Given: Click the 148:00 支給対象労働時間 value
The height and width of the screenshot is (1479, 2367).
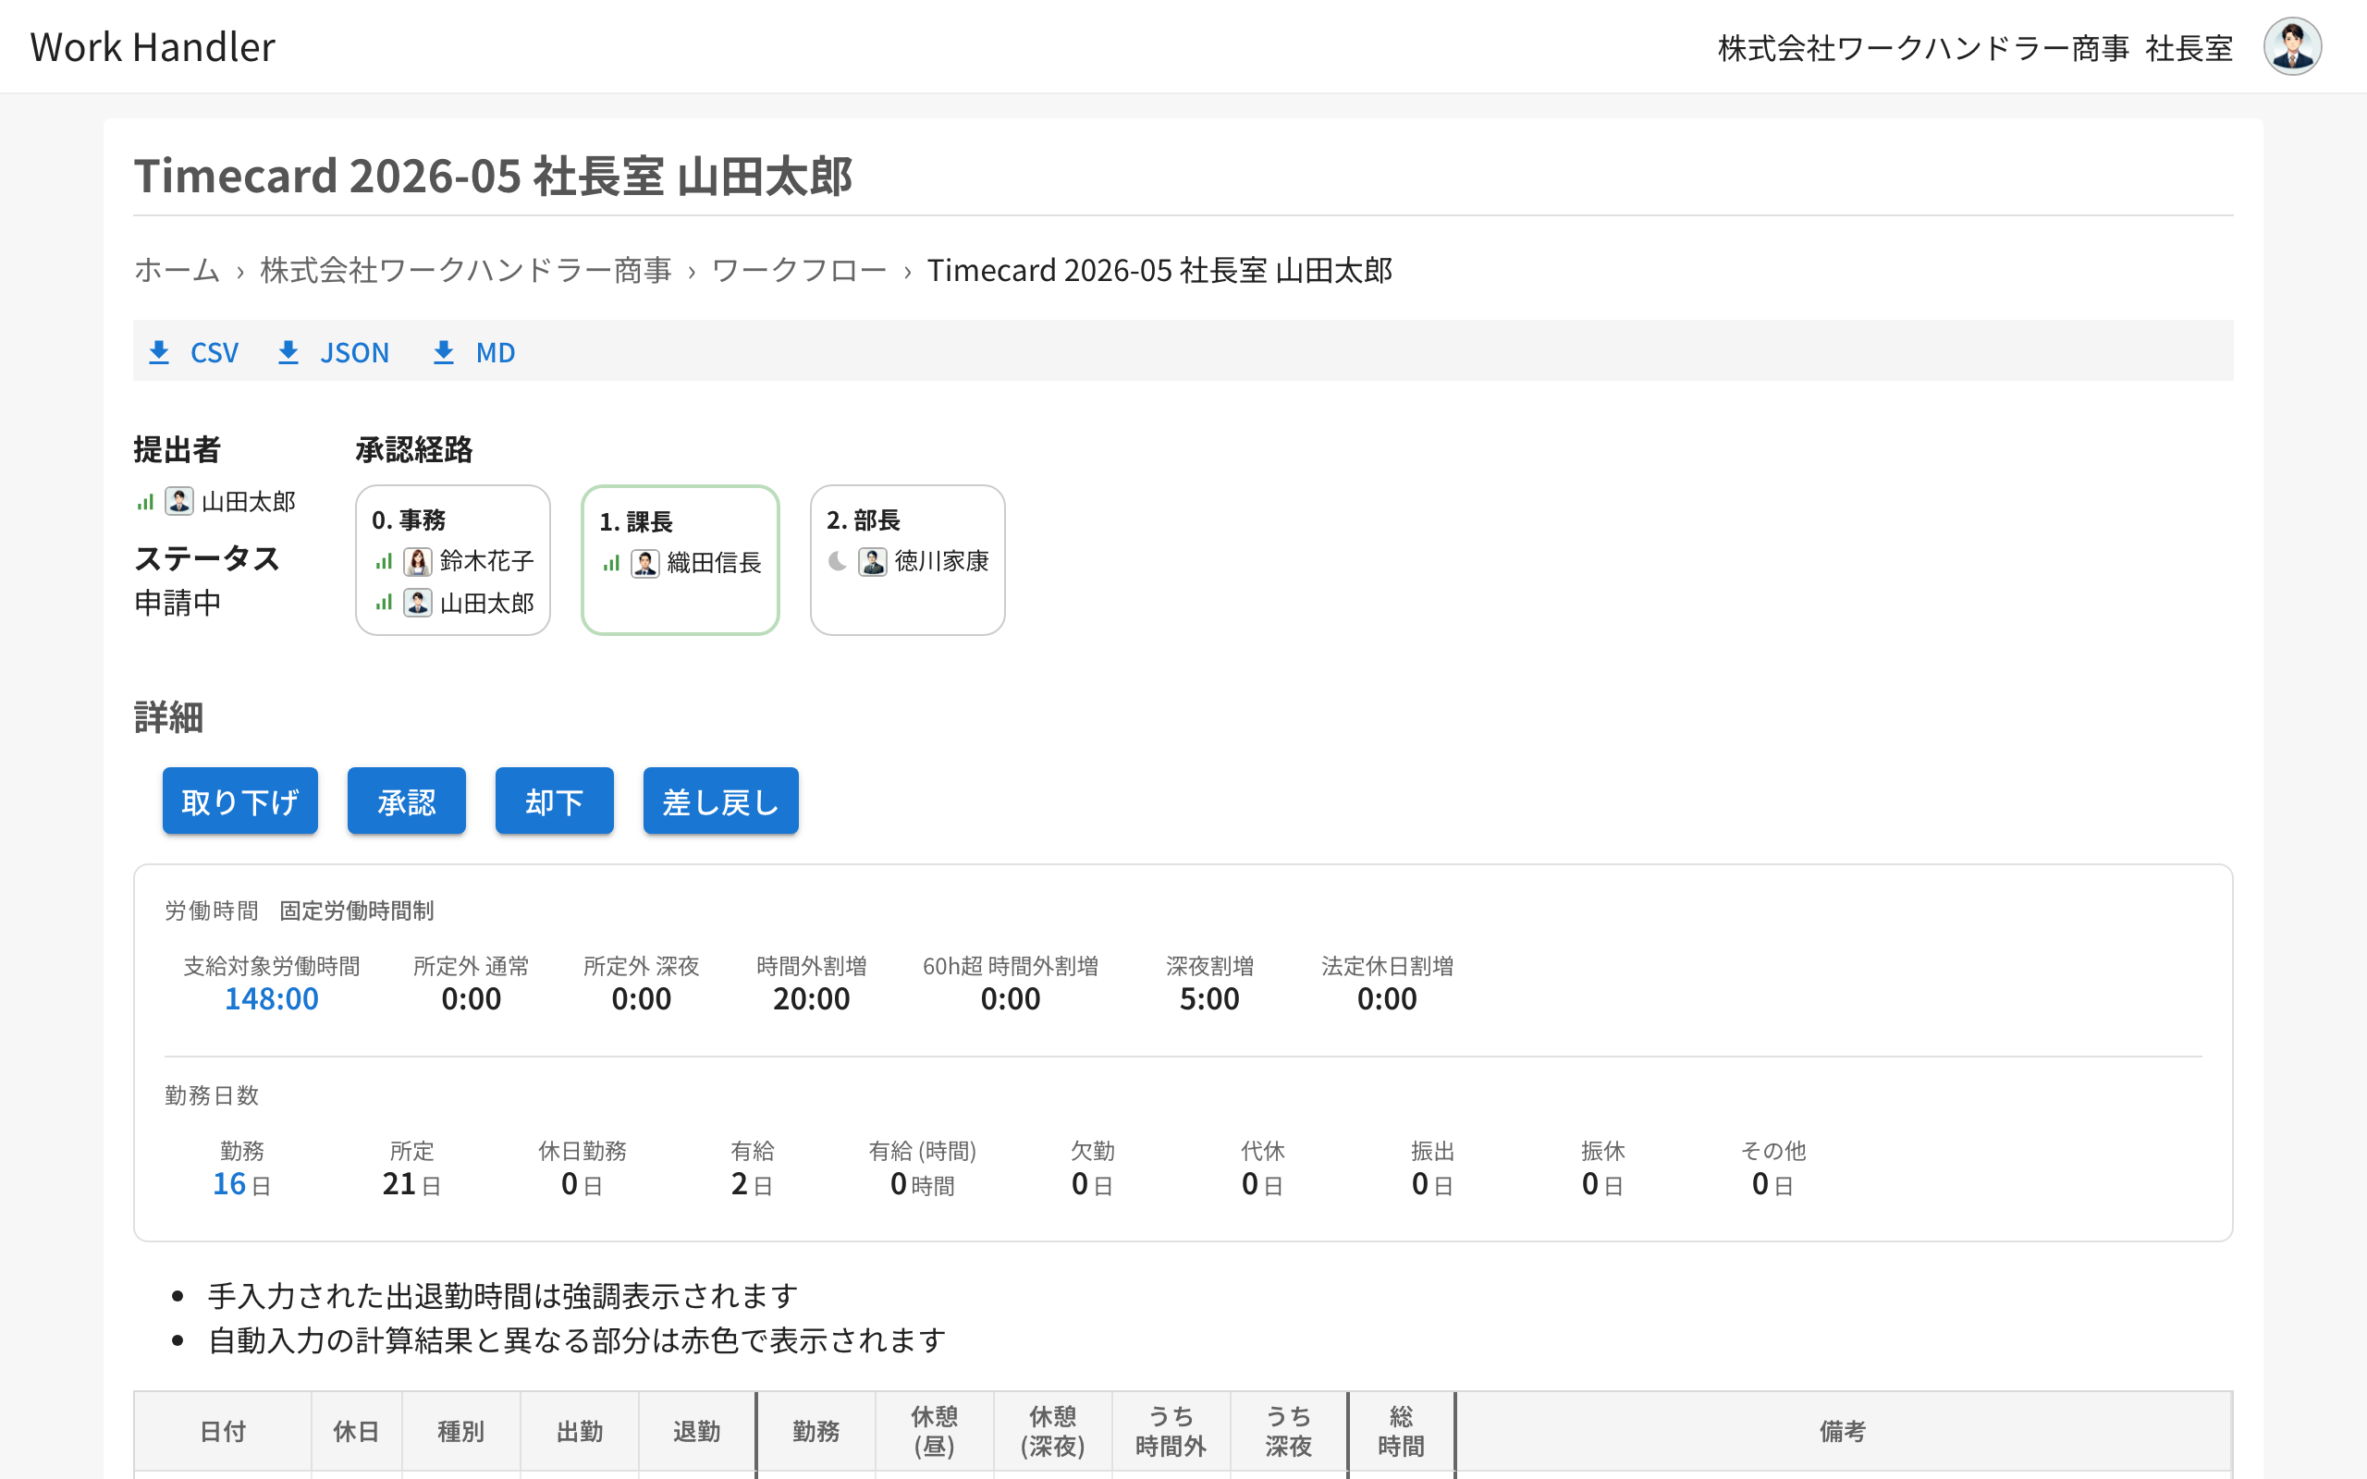Looking at the screenshot, I should (x=271, y=998).
